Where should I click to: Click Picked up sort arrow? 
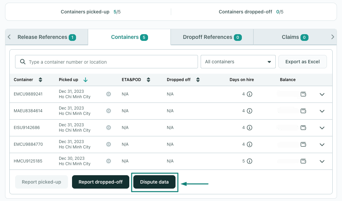point(85,80)
